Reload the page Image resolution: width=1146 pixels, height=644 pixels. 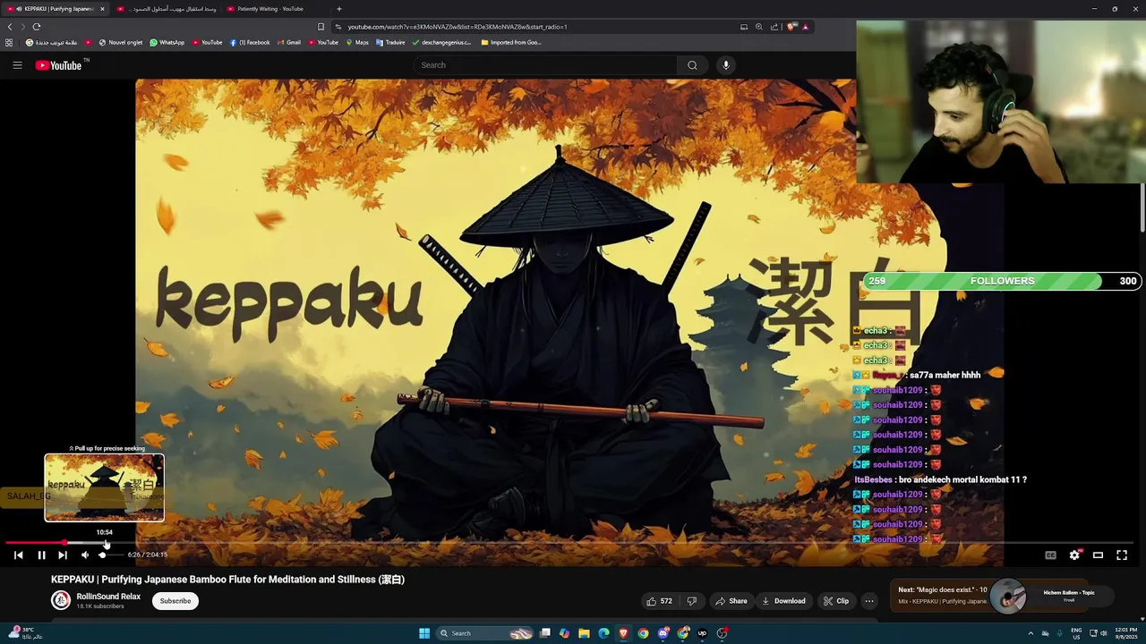(37, 27)
